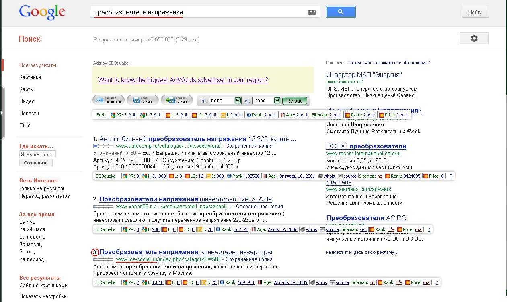Click PR value 3 for autocomp.ru result
This screenshot has width=507, height=302.
click(x=138, y=176)
